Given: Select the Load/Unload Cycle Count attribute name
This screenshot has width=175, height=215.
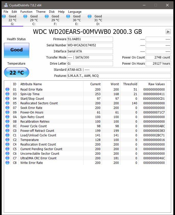Looking at the screenshot, I should (38, 135).
